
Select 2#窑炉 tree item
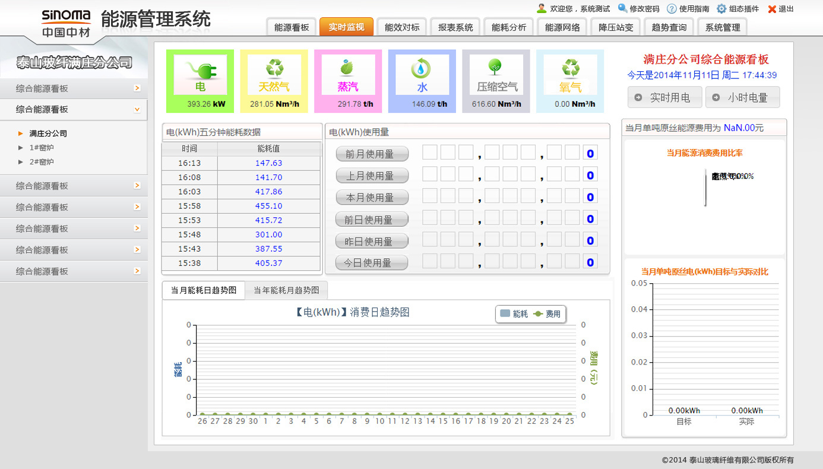click(42, 162)
